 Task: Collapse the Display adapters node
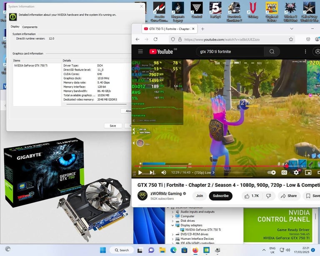click(172, 226)
